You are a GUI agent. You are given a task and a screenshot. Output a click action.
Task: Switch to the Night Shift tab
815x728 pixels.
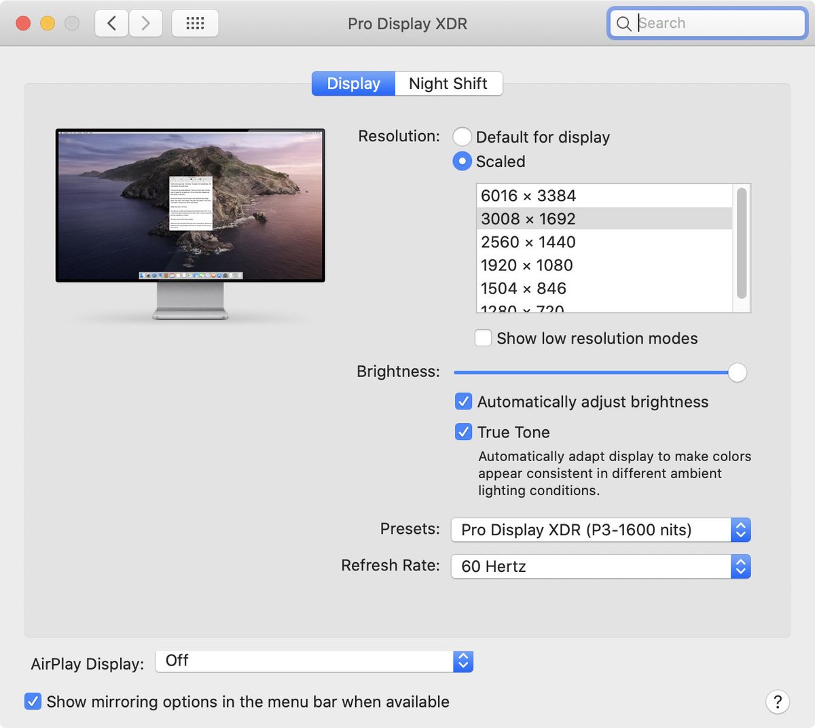[448, 84]
